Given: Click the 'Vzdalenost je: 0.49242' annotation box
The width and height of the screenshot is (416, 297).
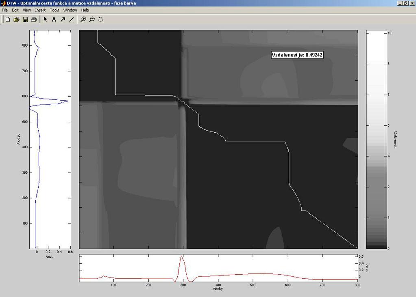Looking at the screenshot, I should (x=297, y=55).
